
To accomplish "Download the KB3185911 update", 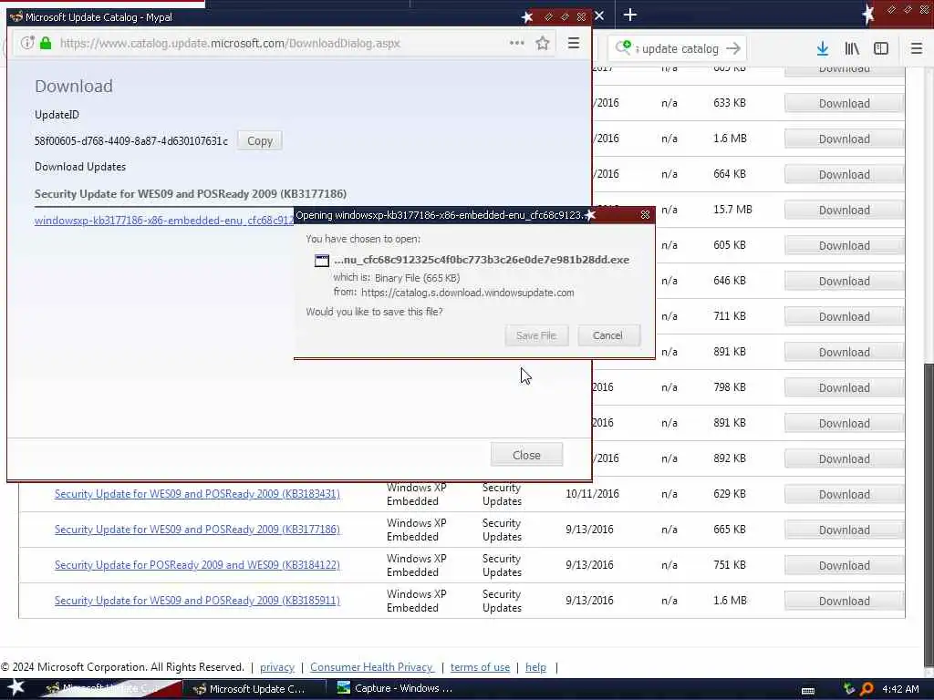I will [x=844, y=602].
